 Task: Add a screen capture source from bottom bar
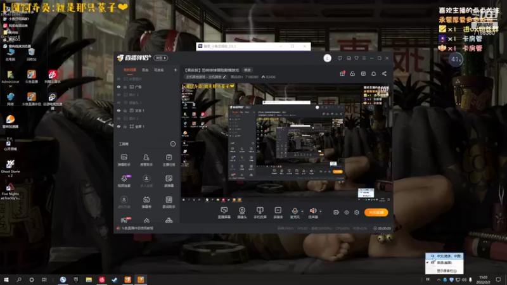224,213
